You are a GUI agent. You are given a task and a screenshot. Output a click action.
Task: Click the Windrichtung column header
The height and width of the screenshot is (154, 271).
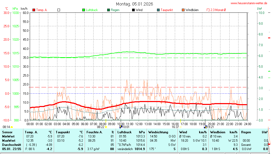click(158, 132)
